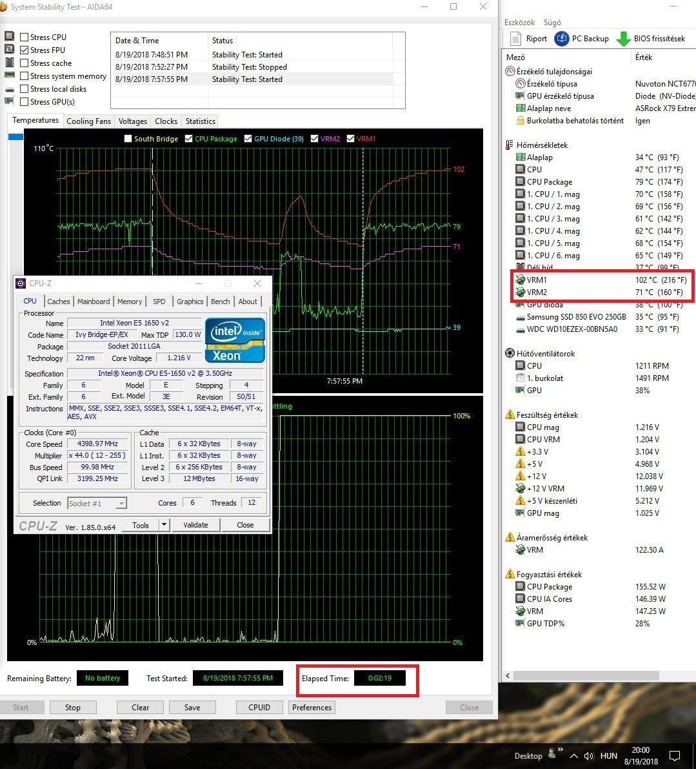Click the Intel Xeon logo in CPU-Z
696x769 pixels.
(x=235, y=340)
